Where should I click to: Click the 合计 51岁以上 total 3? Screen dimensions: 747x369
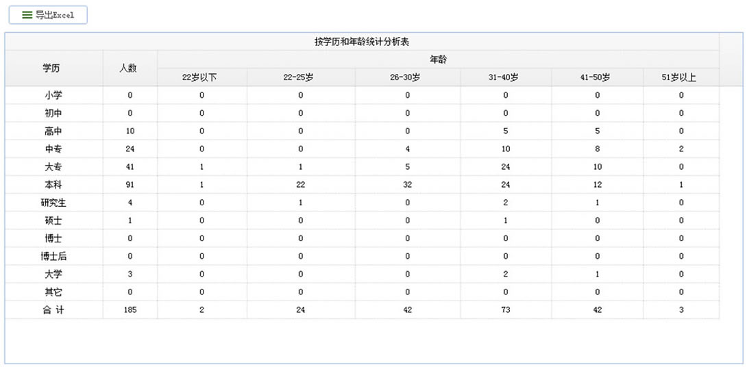point(681,310)
